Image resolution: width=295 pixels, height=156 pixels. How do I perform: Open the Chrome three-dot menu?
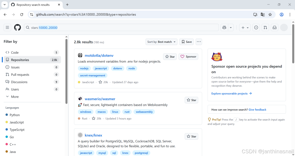click(290, 14)
